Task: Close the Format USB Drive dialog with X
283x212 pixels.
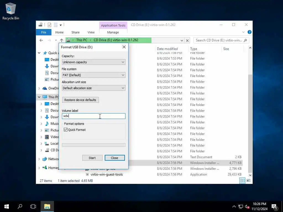Action: [x=124, y=47]
